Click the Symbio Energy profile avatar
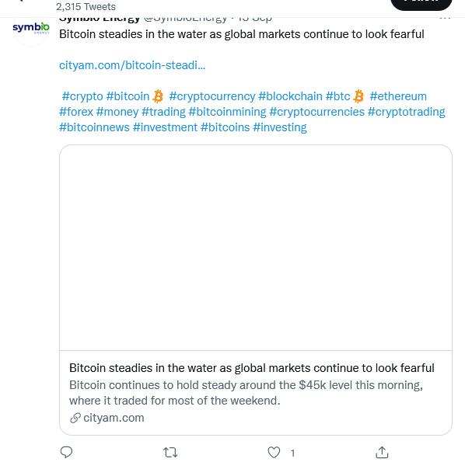This screenshot has height=469, width=465. pos(31,29)
